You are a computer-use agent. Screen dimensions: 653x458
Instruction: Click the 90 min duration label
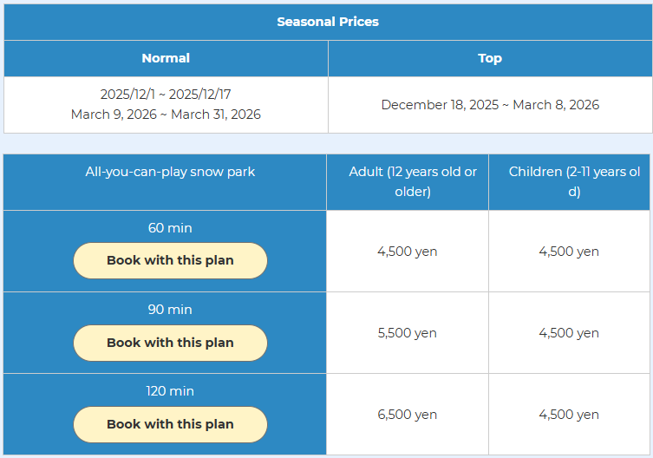coord(170,310)
